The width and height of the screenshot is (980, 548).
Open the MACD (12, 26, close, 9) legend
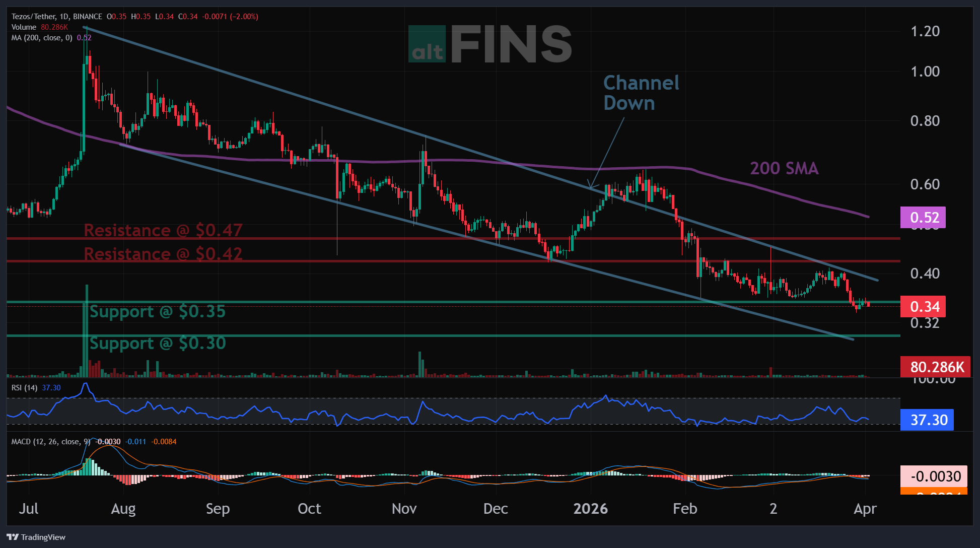50,442
